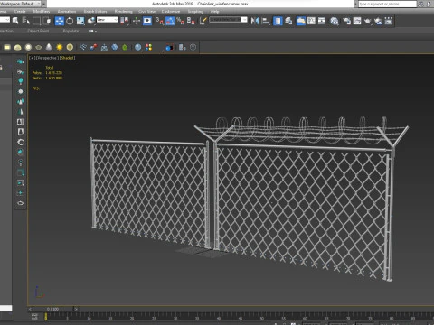This screenshot has width=434, height=325.
Task: Toggle the Scene Explorer
Action: (278, 21)
